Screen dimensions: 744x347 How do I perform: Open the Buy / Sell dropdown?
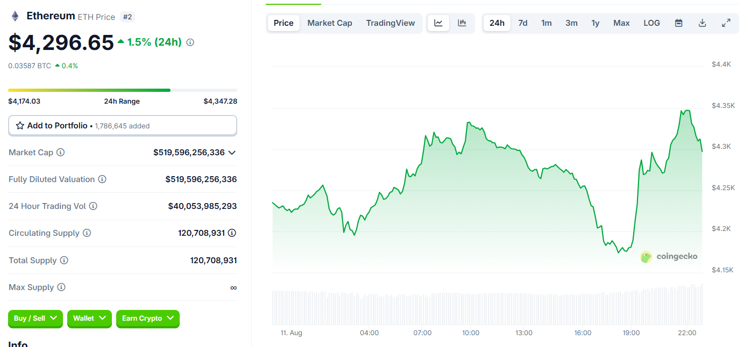click(36, 319)
